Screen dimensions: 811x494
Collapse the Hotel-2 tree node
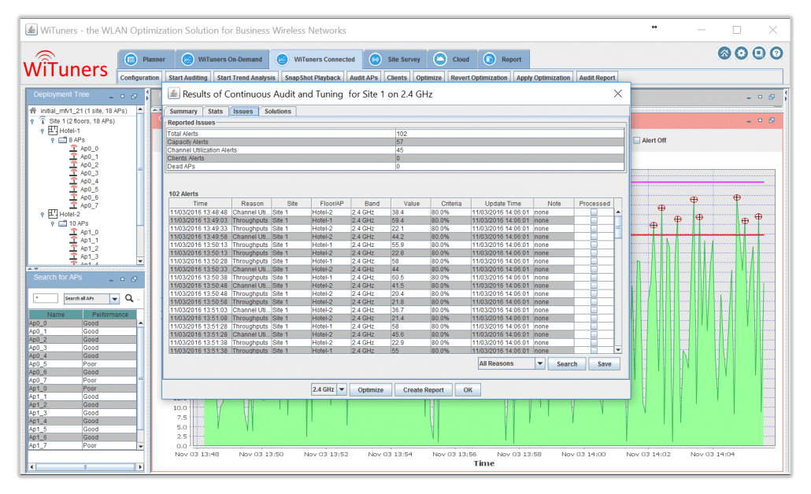[43, 214]
